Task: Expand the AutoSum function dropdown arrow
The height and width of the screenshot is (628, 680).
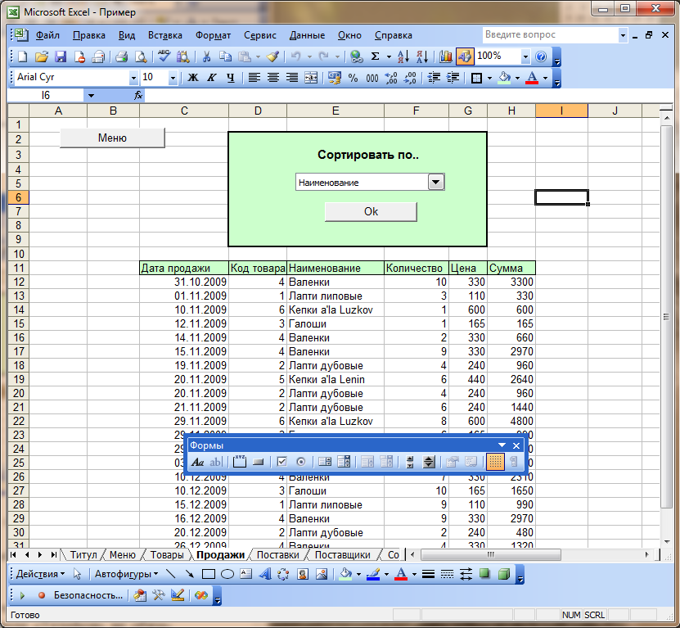Action: [389, 56]
